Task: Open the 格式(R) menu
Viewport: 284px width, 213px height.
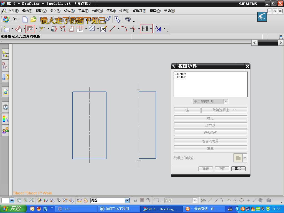Action: click(69, 11)
